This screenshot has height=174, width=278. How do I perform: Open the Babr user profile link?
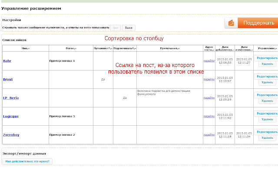pos(7,61)
